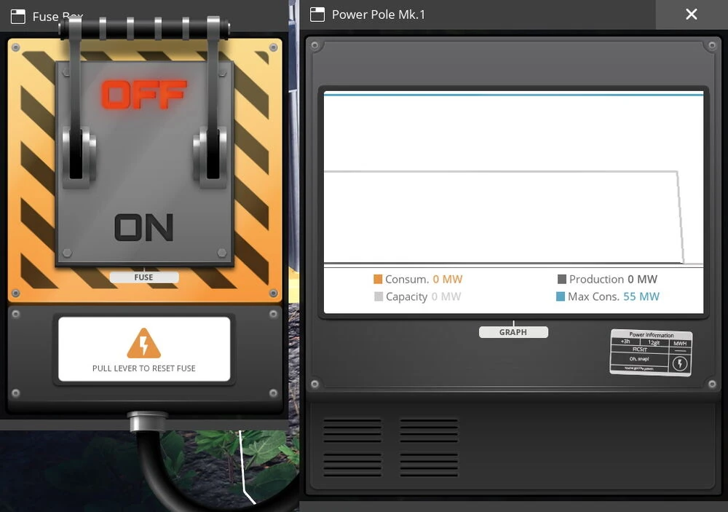
Task: Click the orange lightning warning icon
Action: (x=144, y=343)
